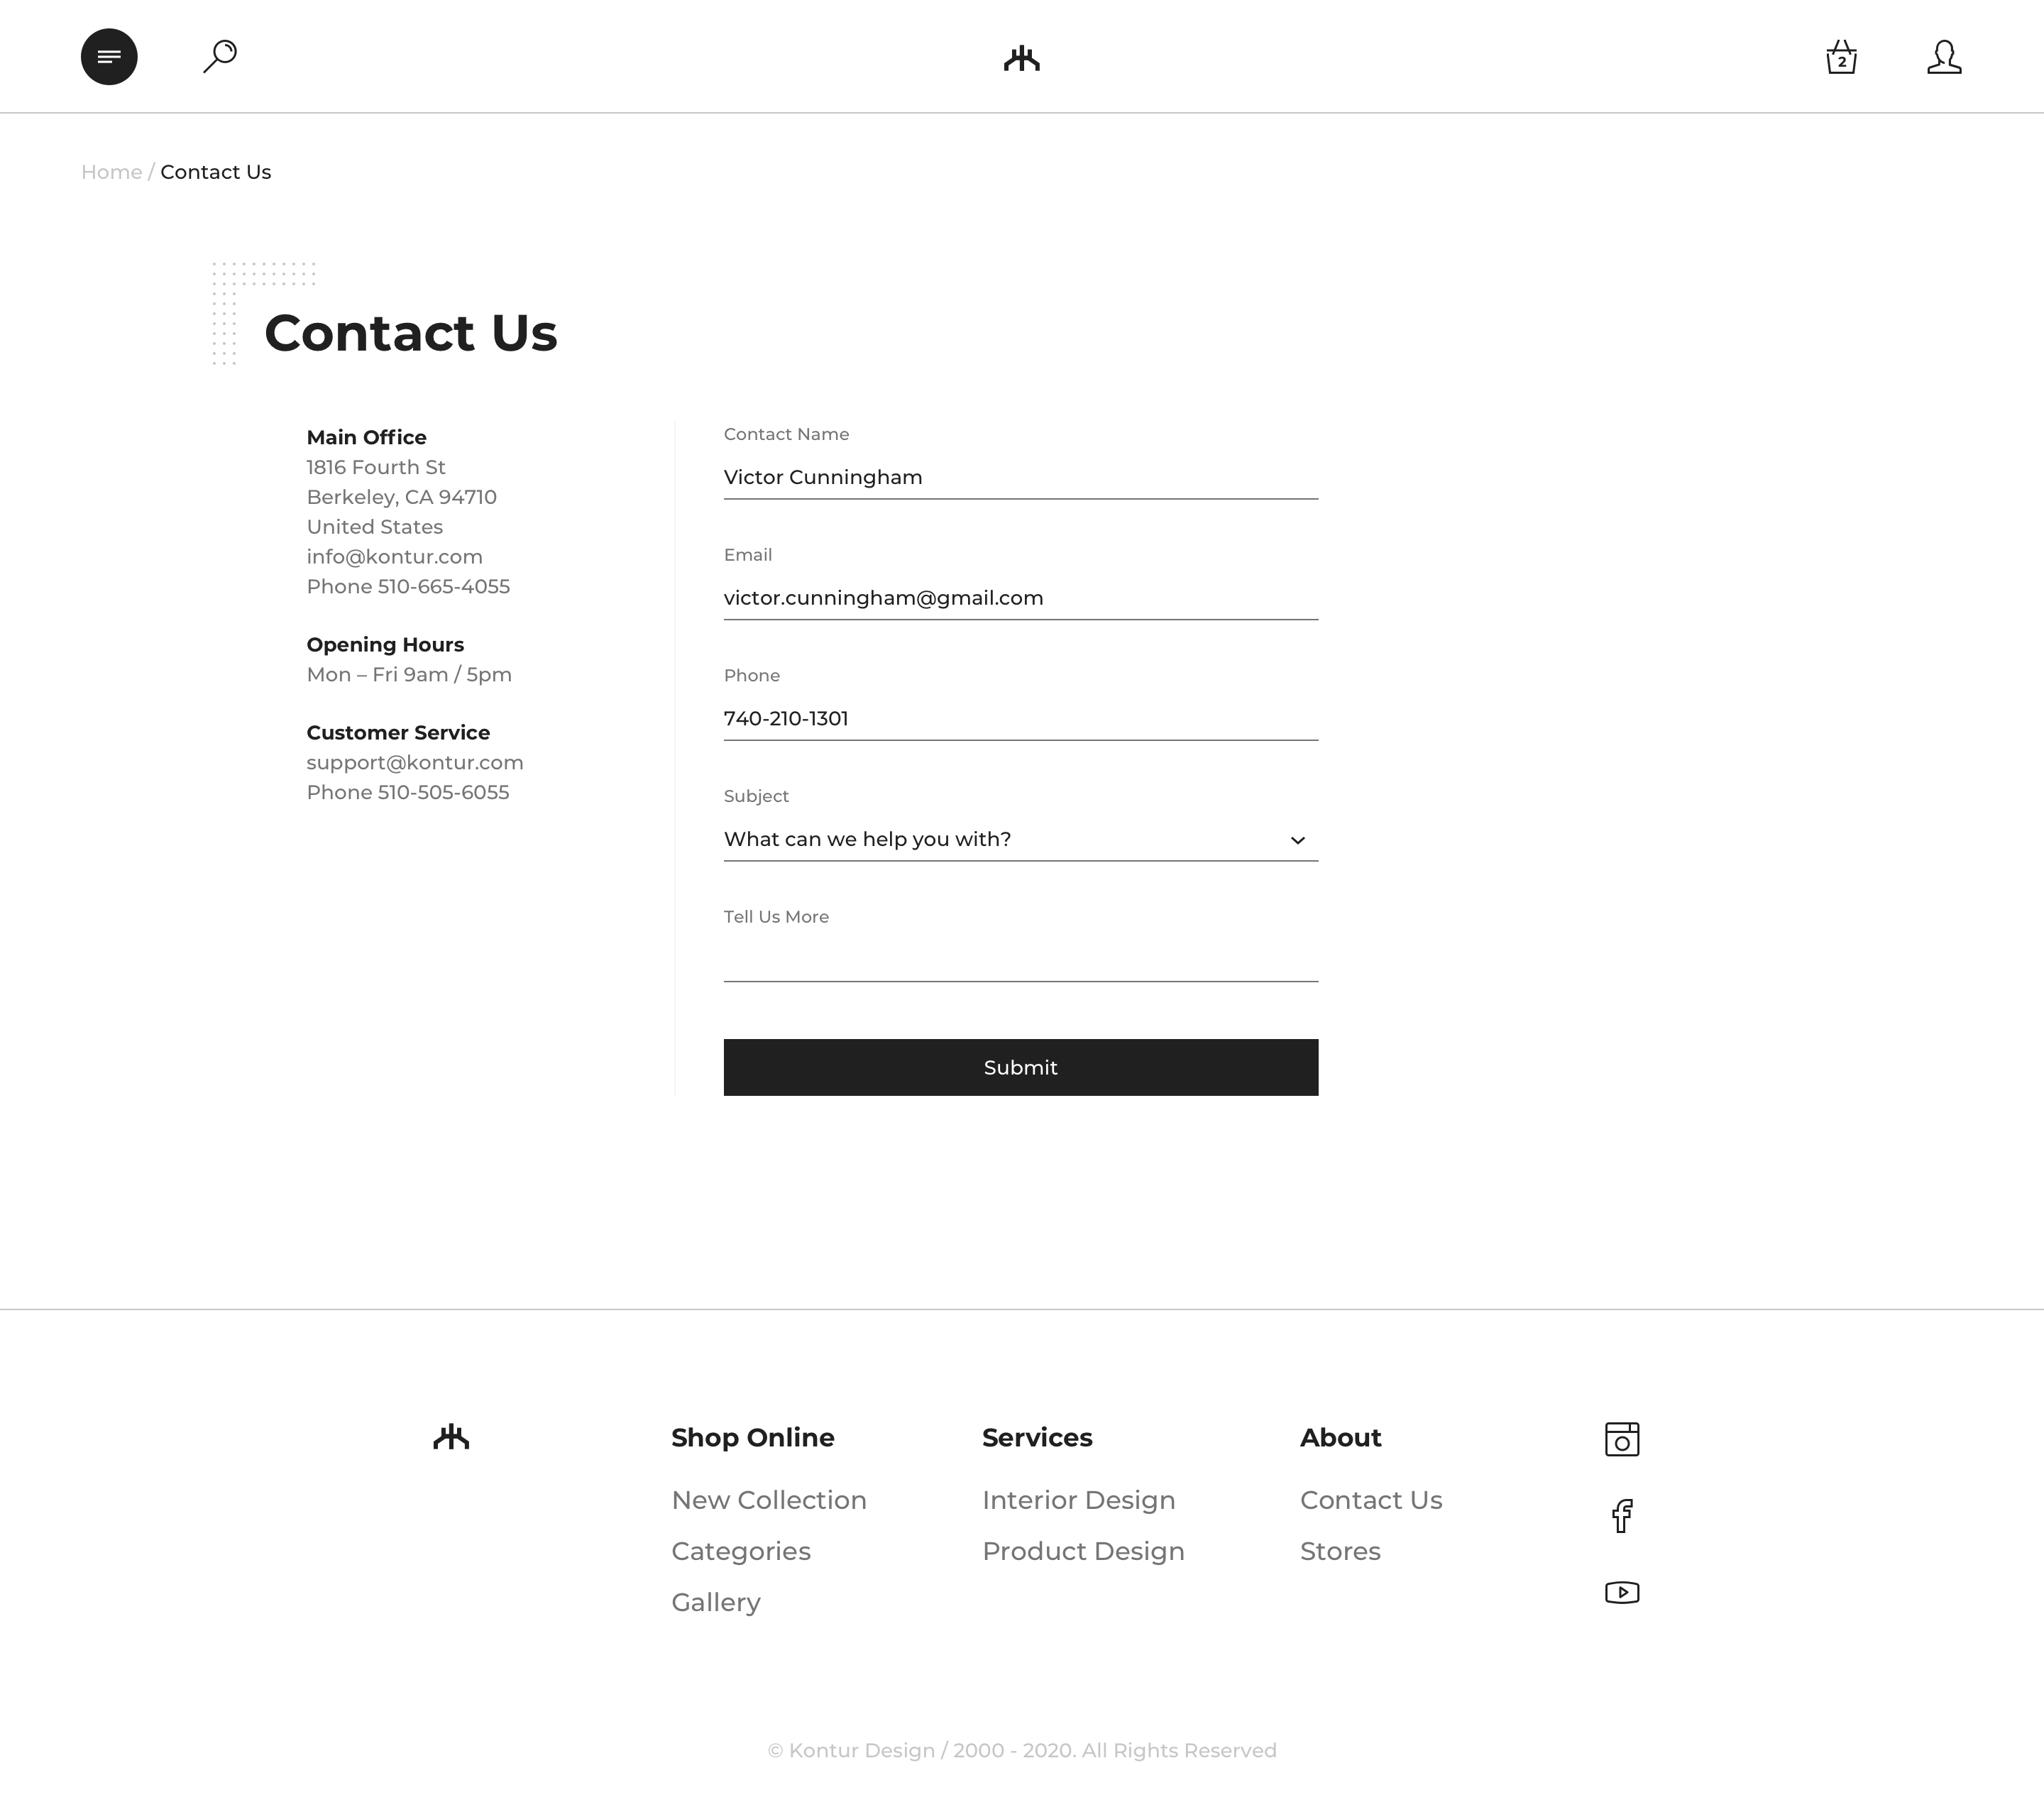Open the hamburger menu button
This screenshot has width=2044, height=1807.
click(109, 57)
